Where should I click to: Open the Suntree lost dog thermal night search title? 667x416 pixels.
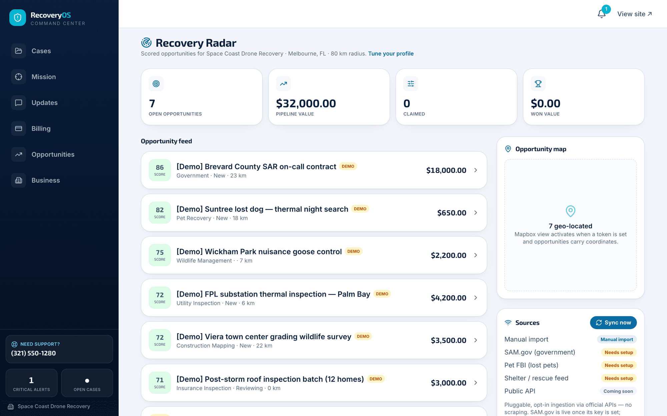click(262, 209)
